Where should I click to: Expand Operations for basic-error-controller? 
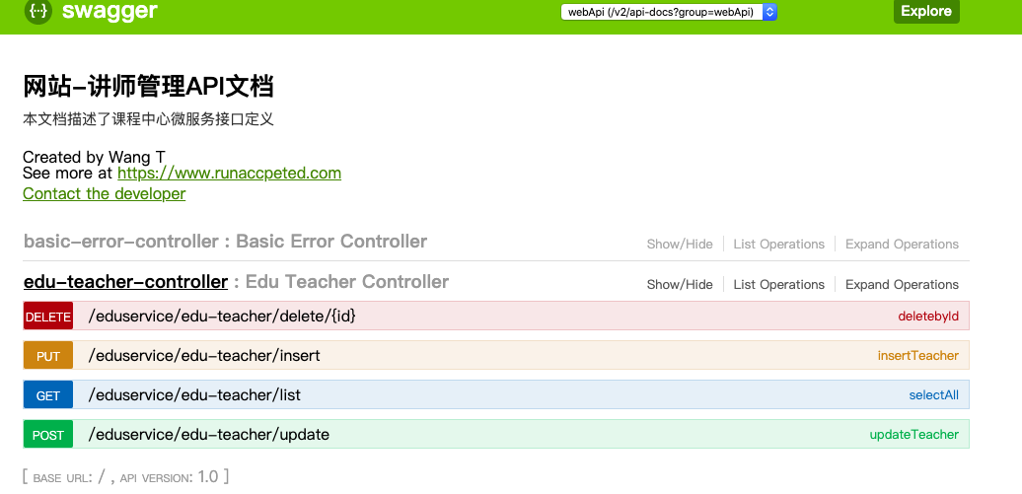point(902,245)
